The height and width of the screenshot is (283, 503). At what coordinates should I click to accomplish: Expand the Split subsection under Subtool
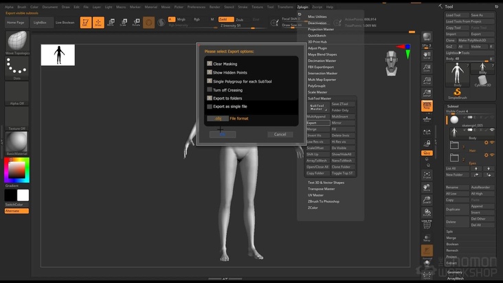coord(449,231)
